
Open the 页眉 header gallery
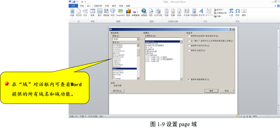(x=167, y=13)
